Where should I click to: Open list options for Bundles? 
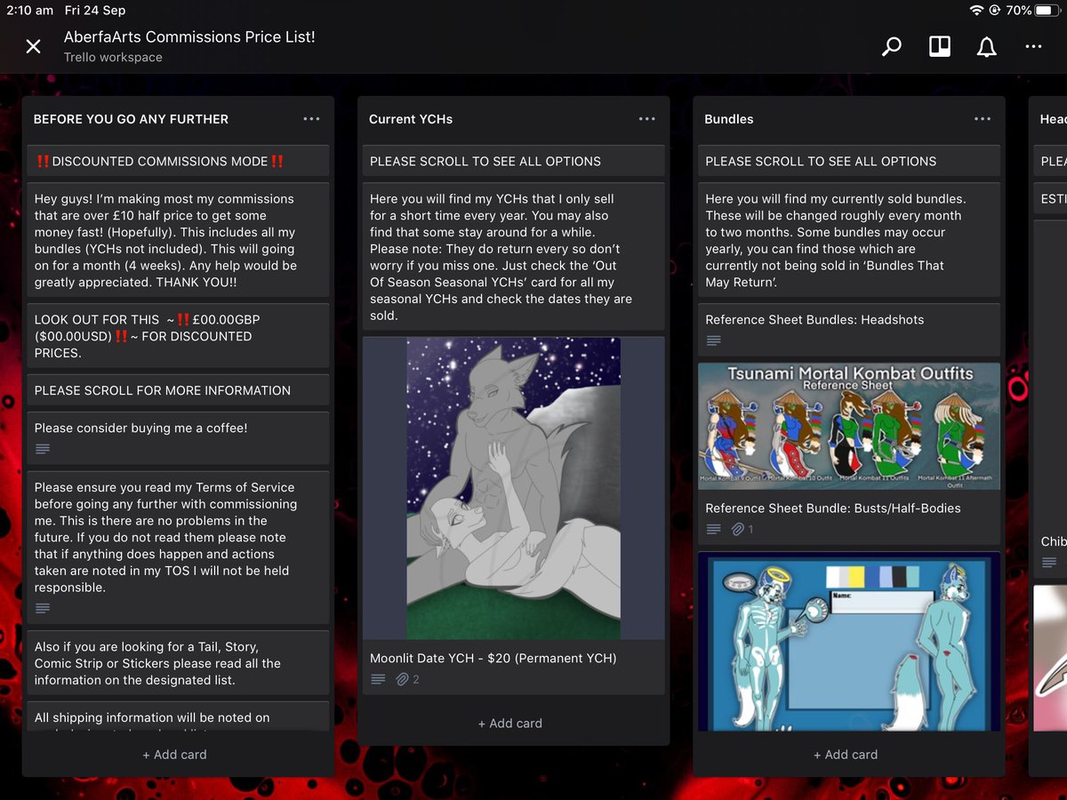point(982,119)
